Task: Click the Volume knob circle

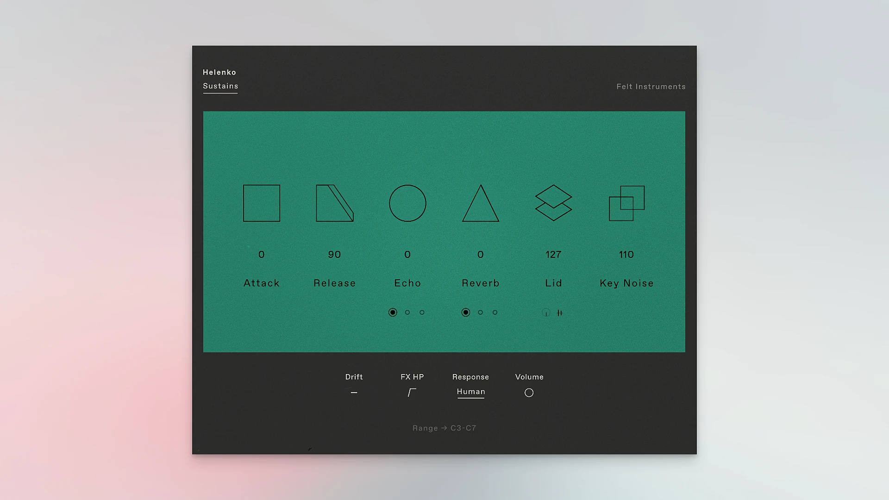Action: click(x=529, y=393)
